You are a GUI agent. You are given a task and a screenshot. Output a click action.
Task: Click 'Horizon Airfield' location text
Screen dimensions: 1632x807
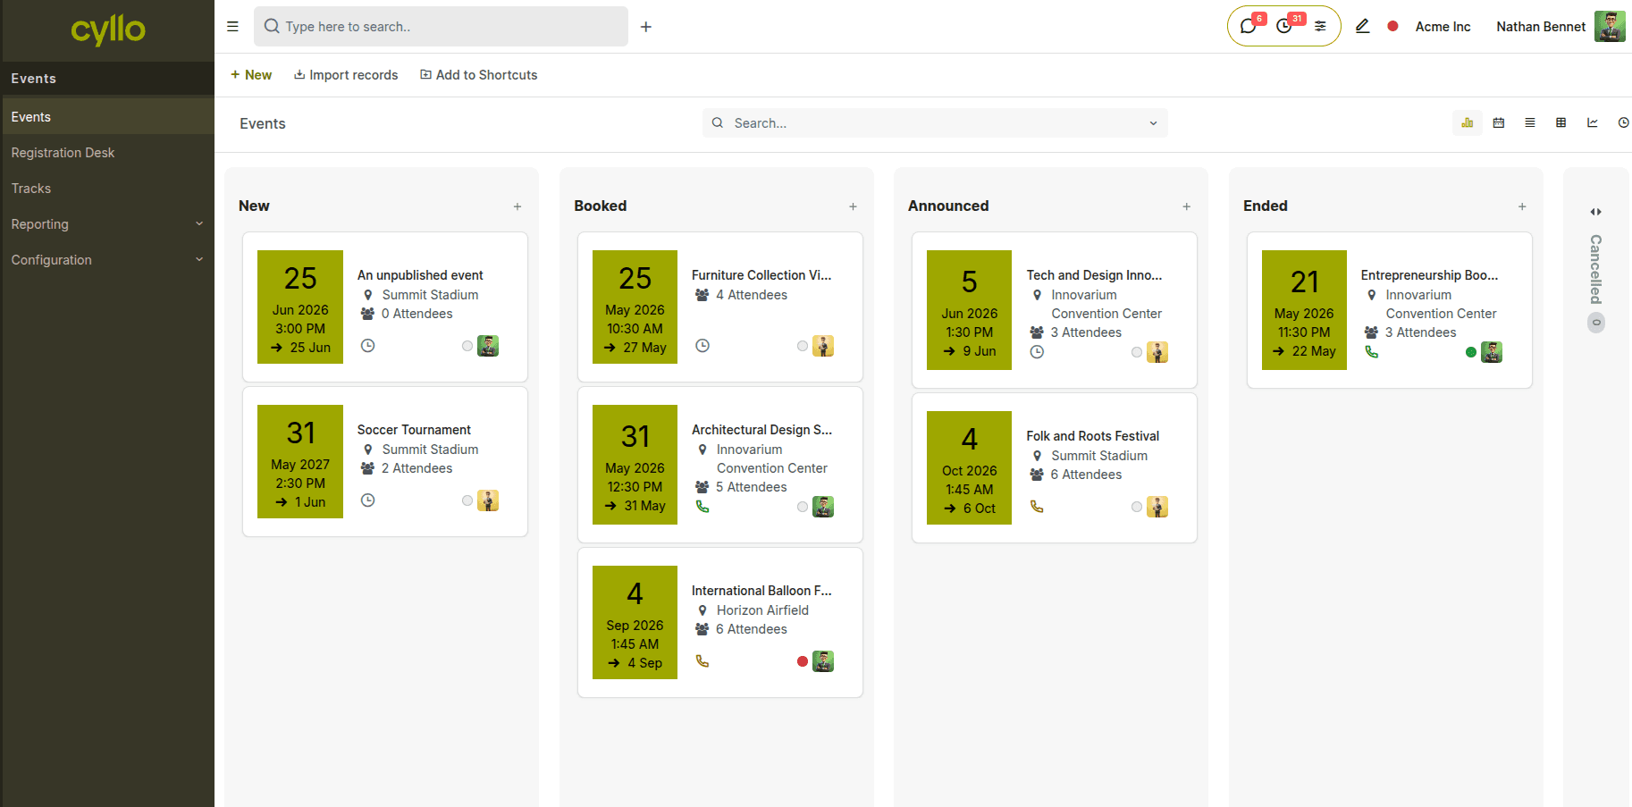pos(762,610)
